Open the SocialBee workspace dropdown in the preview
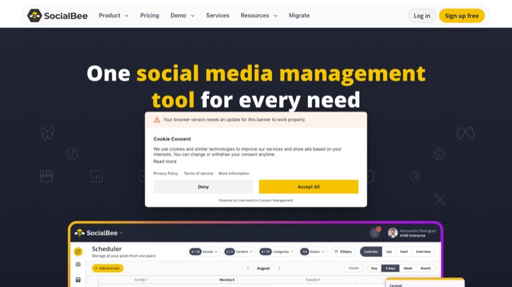 tap(121, 233)
